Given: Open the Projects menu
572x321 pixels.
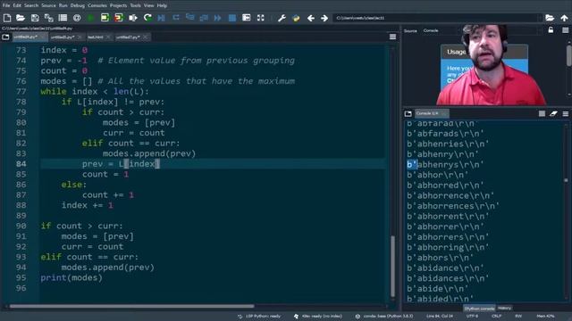Looking at the screenshot, I should [118, 5].
